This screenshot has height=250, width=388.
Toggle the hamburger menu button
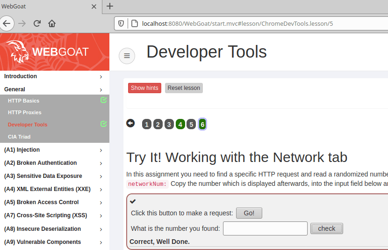click(127, 56)
